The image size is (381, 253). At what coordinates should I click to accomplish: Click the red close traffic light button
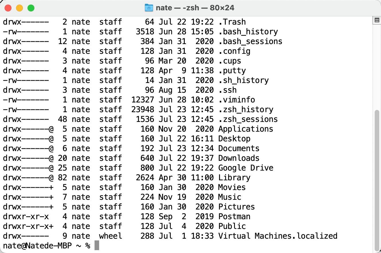(x=8, y=8)
